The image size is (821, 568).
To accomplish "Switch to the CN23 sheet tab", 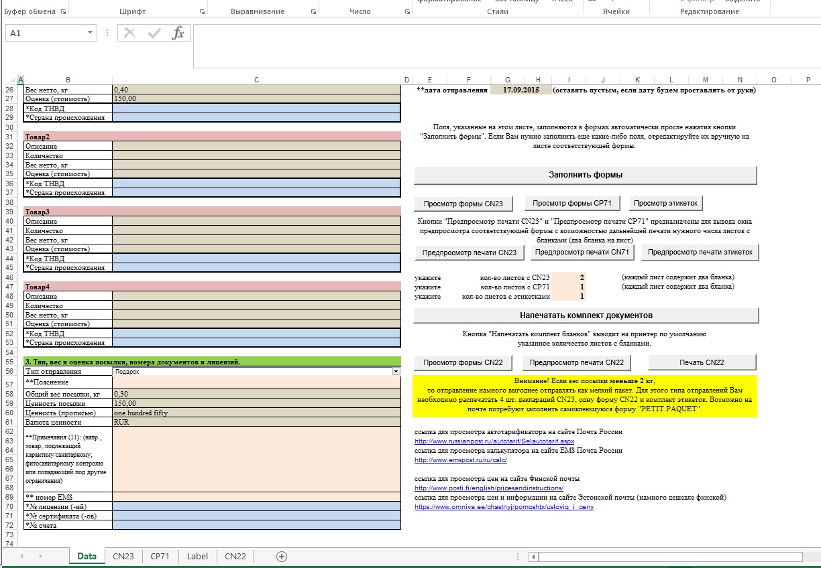I will 123,556.
